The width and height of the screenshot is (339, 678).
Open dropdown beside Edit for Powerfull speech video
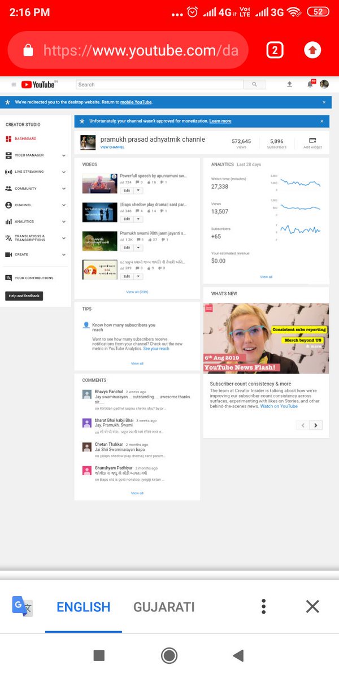point(139,191)
